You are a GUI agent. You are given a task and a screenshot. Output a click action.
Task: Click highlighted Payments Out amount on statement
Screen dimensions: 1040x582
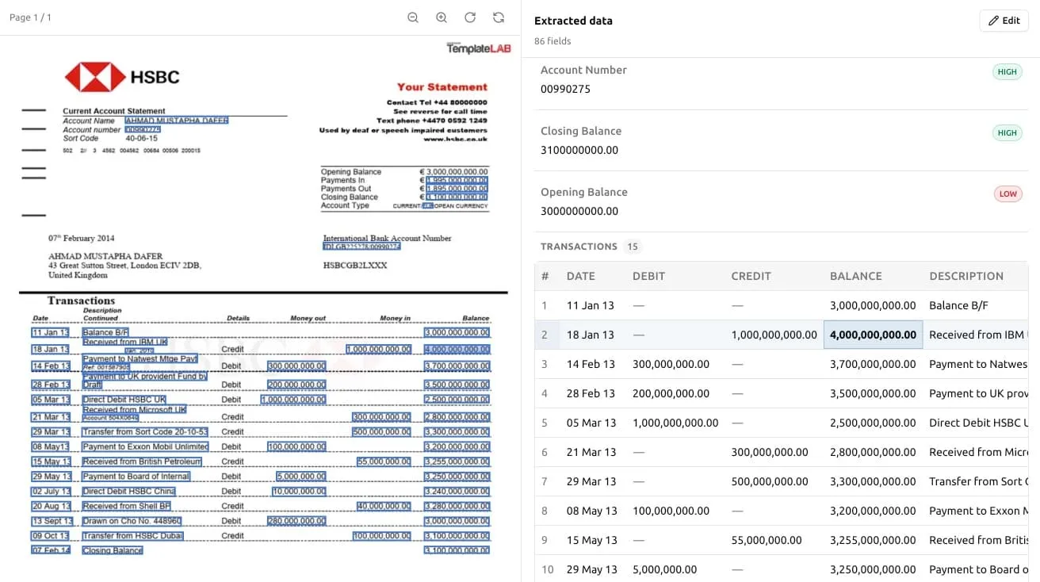[457, 189]
